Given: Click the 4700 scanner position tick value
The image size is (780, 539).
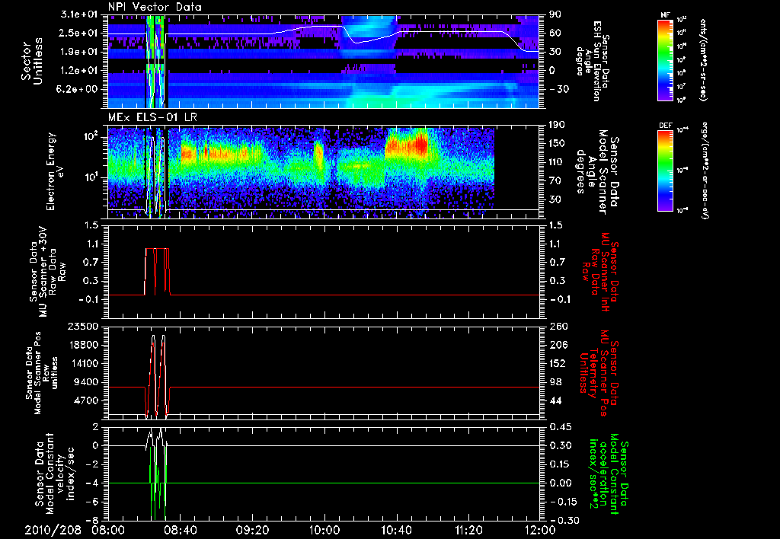Looking at the screenshot, I should pyautogui.click(x=86, y=400).
